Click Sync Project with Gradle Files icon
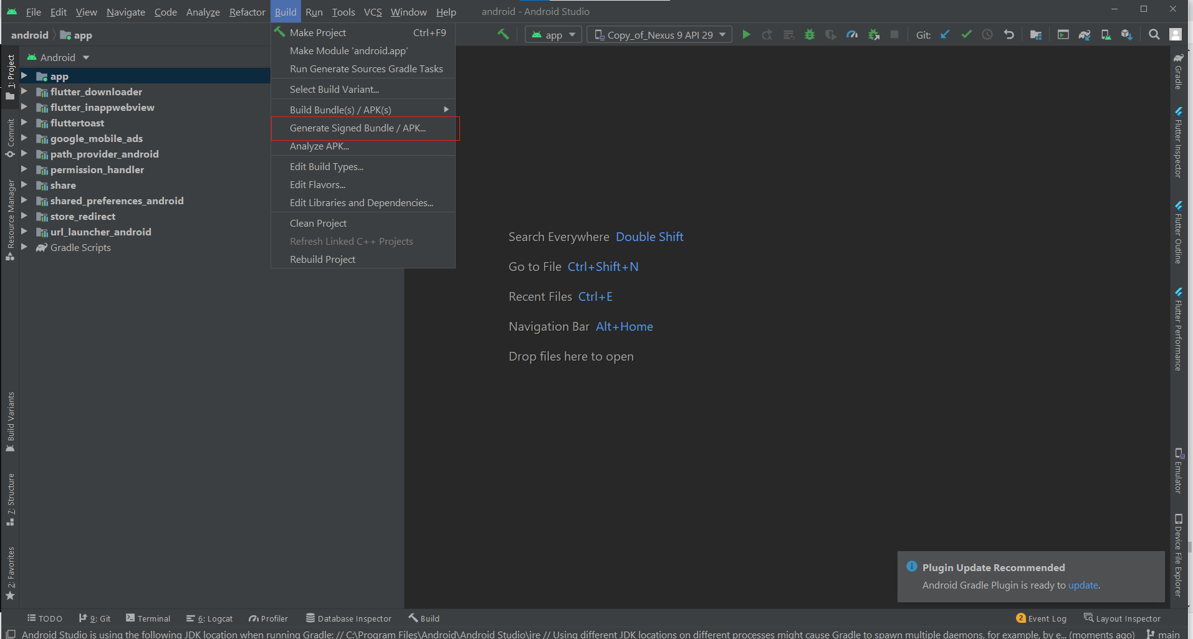The width and height of the screenshot is (1193, 639). pos(1085,35)
